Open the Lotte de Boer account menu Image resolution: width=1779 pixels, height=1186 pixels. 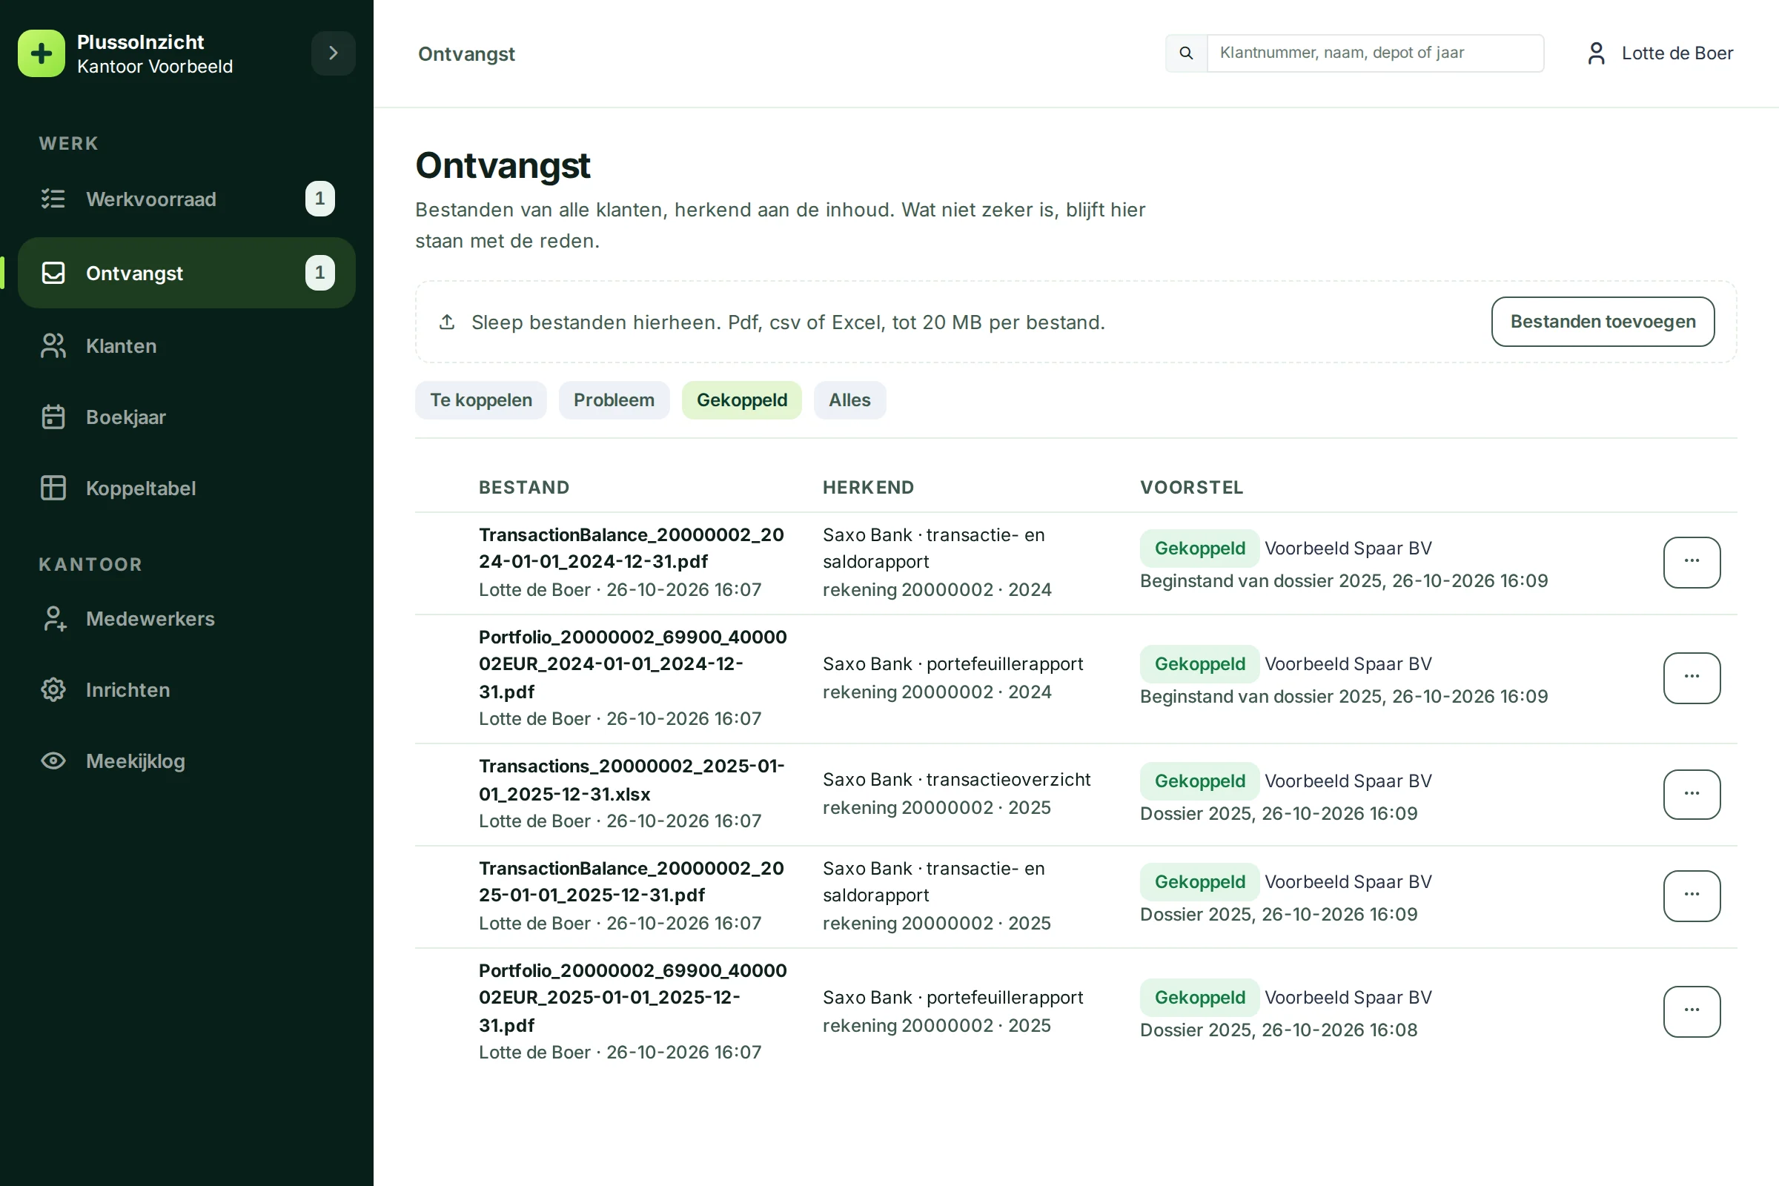[x=1660, y=53]
